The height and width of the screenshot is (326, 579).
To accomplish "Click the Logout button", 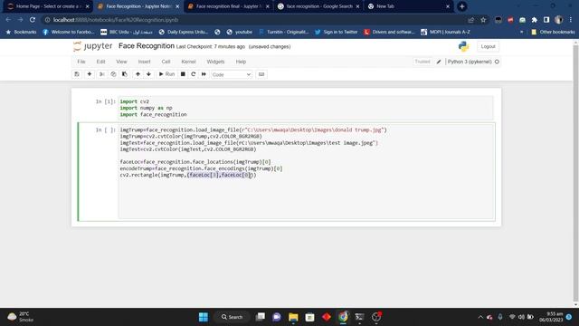I will (488, 46).
